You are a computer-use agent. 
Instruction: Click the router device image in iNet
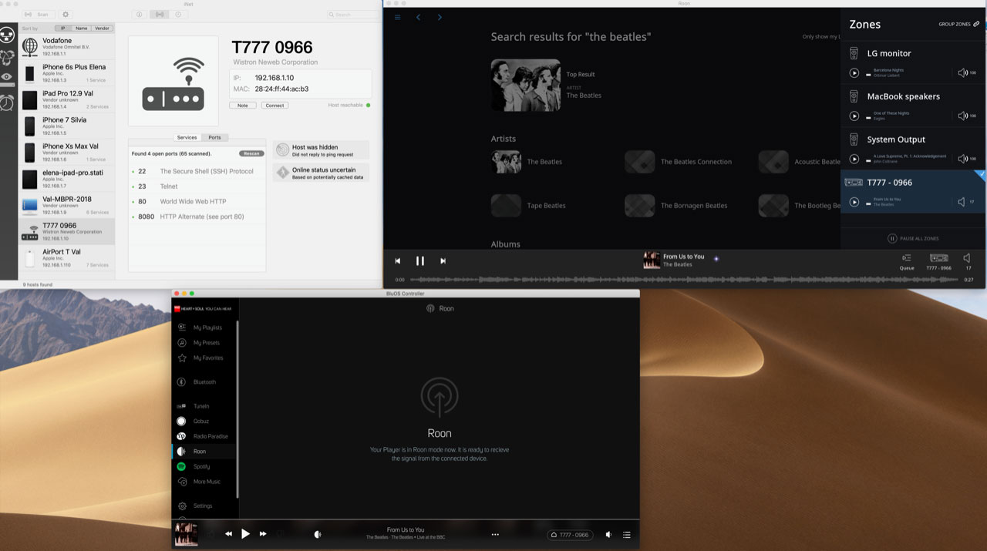(x=173, y=81)
